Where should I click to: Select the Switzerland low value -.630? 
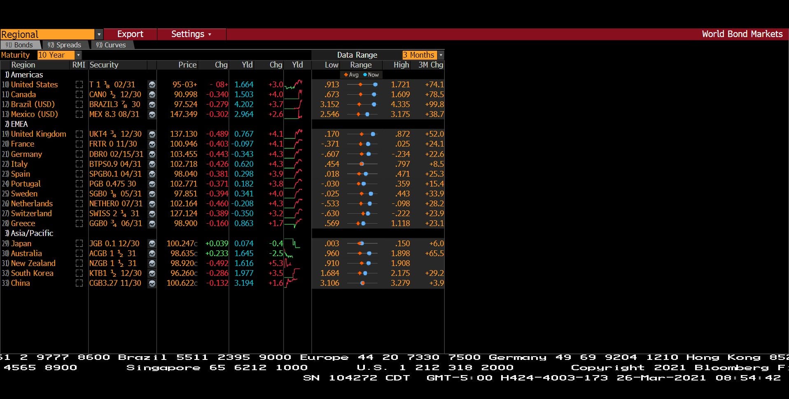330,213
